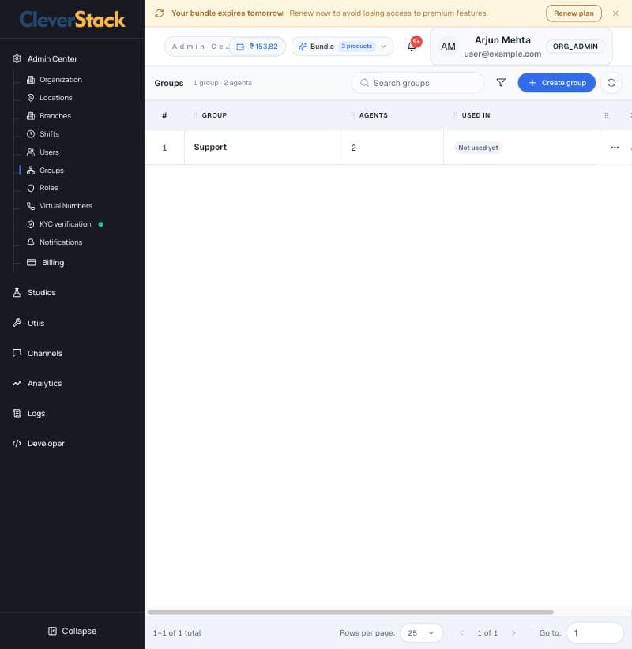This screenshot has height=649, width=632.
Task: Click the USED IN column header
Action: pos(476,115)
